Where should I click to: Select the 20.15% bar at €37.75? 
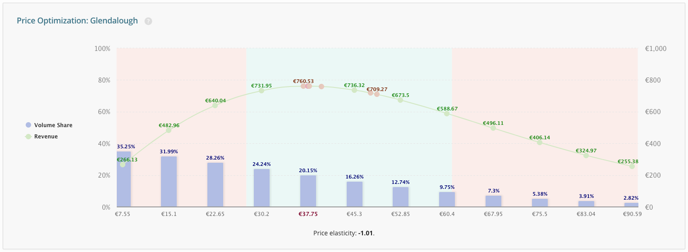(x=308, y=191)
